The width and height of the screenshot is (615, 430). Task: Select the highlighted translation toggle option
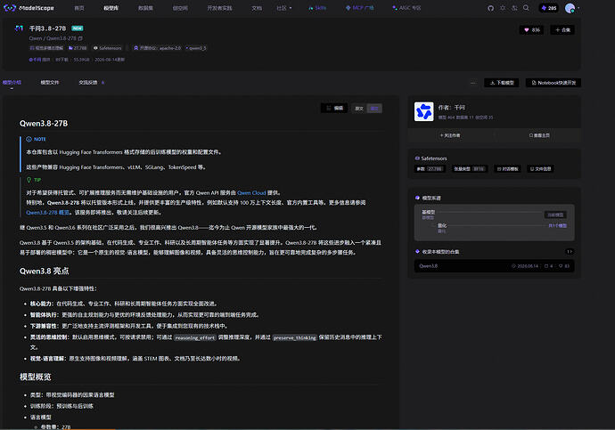(374, 109)
